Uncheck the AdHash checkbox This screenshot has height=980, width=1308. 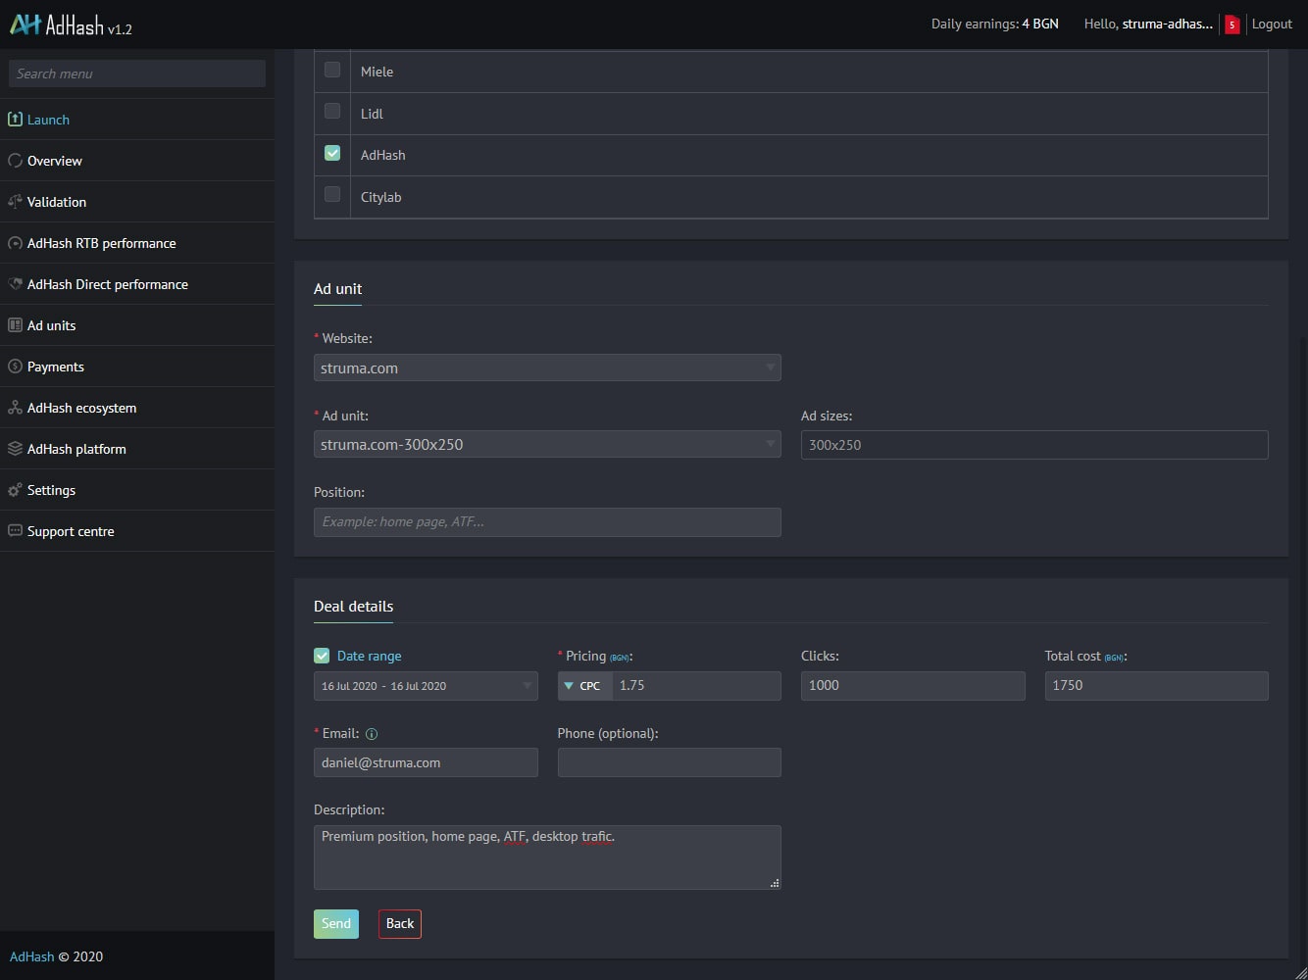[x=332, y=154]
